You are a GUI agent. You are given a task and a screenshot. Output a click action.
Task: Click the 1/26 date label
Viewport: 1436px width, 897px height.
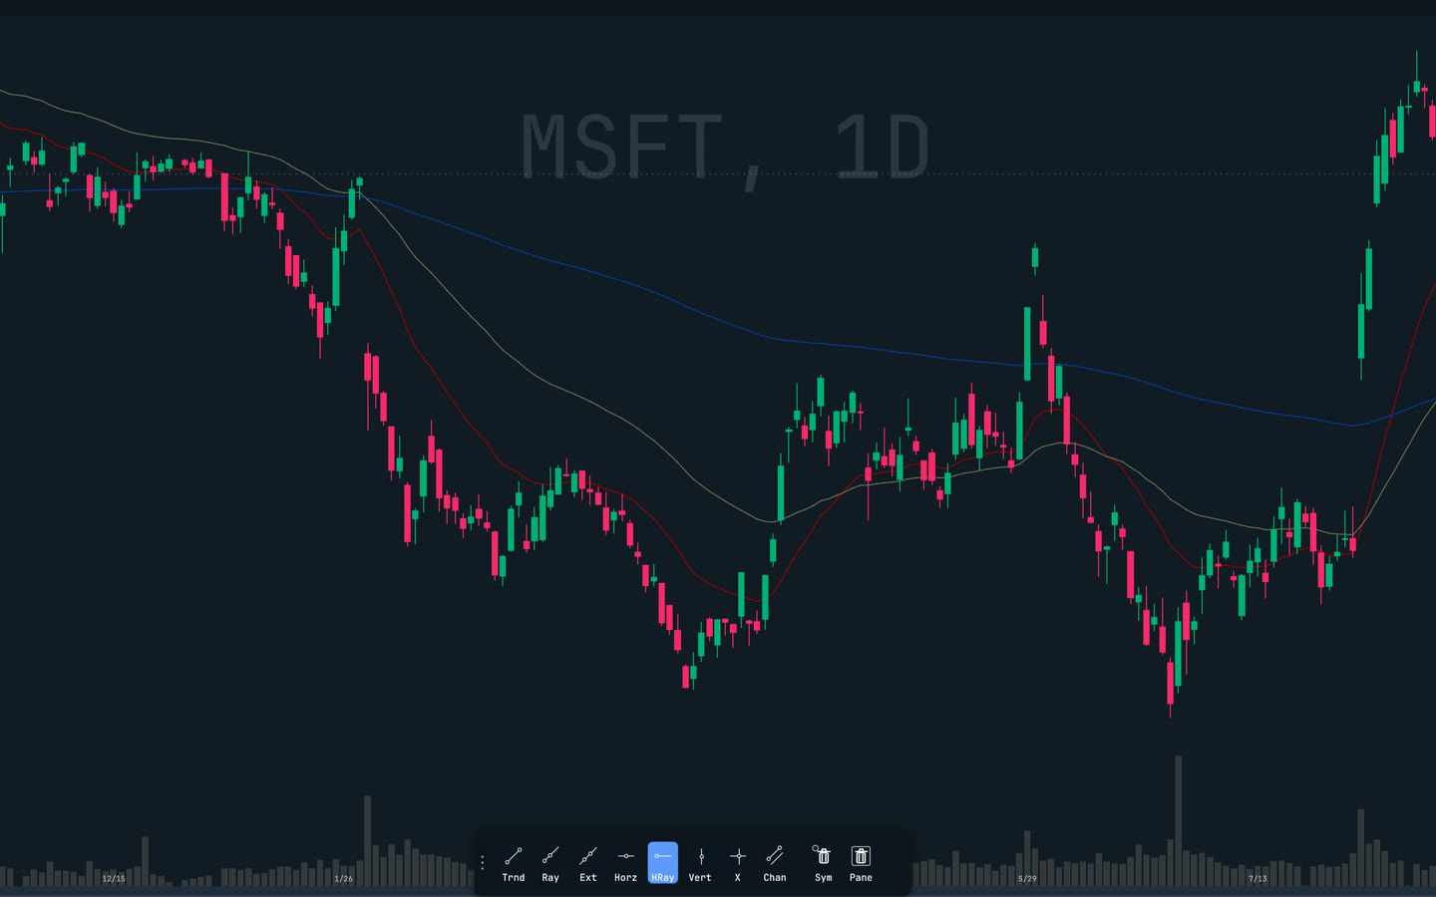point(343,879)
